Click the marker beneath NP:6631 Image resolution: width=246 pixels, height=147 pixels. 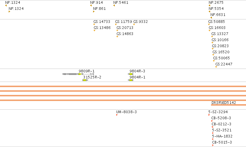click(x=211, y=18)
